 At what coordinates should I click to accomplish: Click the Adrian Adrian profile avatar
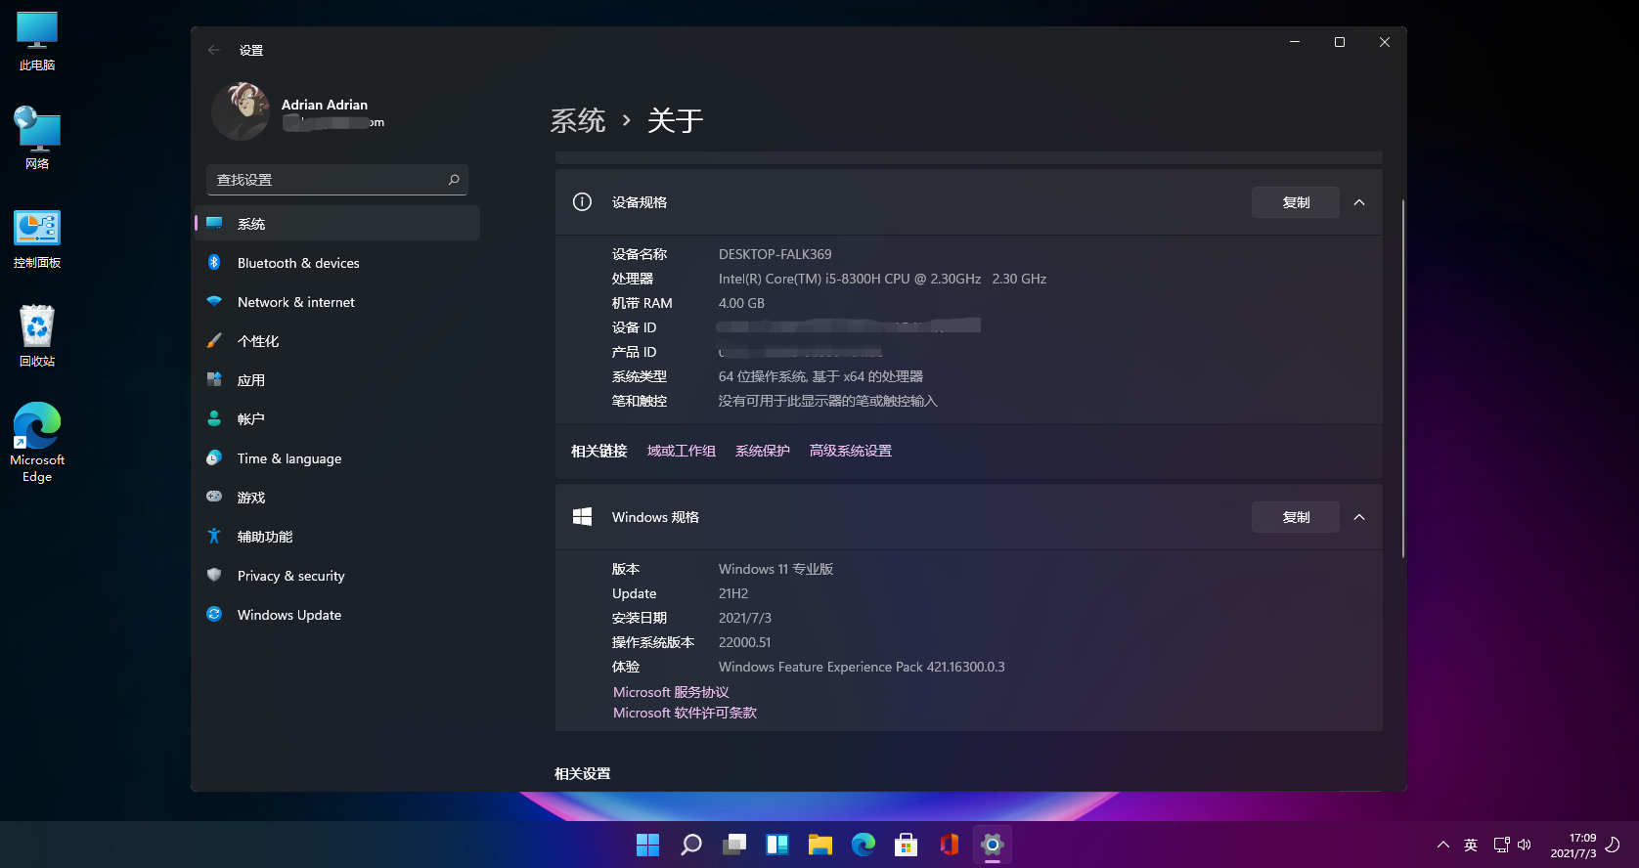click(x=241, y=111)
